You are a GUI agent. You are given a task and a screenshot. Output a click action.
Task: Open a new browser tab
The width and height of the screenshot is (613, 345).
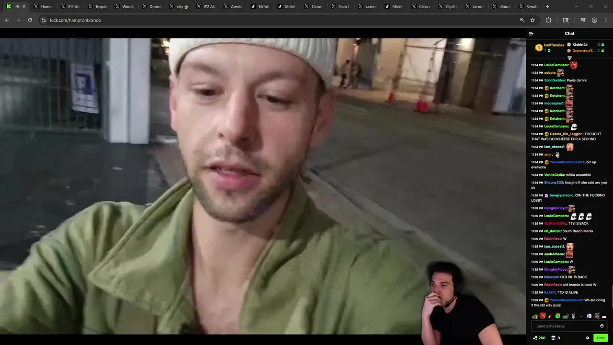[547, 7]
